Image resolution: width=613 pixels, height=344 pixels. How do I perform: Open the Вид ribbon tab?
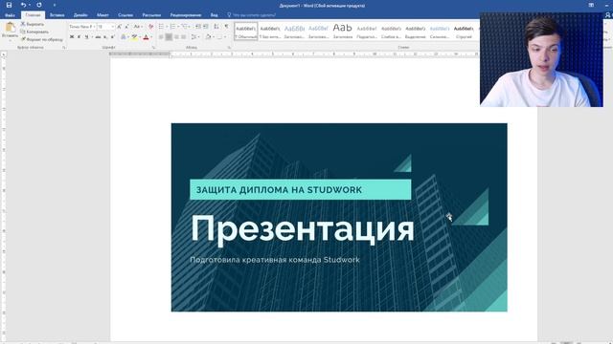215,15
